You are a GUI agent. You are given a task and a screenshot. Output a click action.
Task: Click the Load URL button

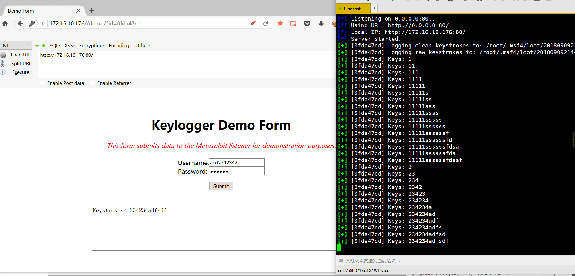(21, 55)
